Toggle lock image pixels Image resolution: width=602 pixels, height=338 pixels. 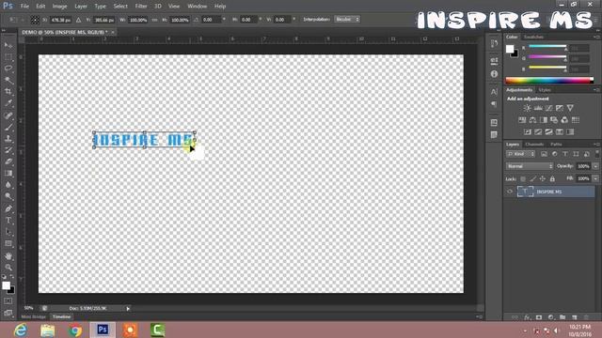(533, 179)
